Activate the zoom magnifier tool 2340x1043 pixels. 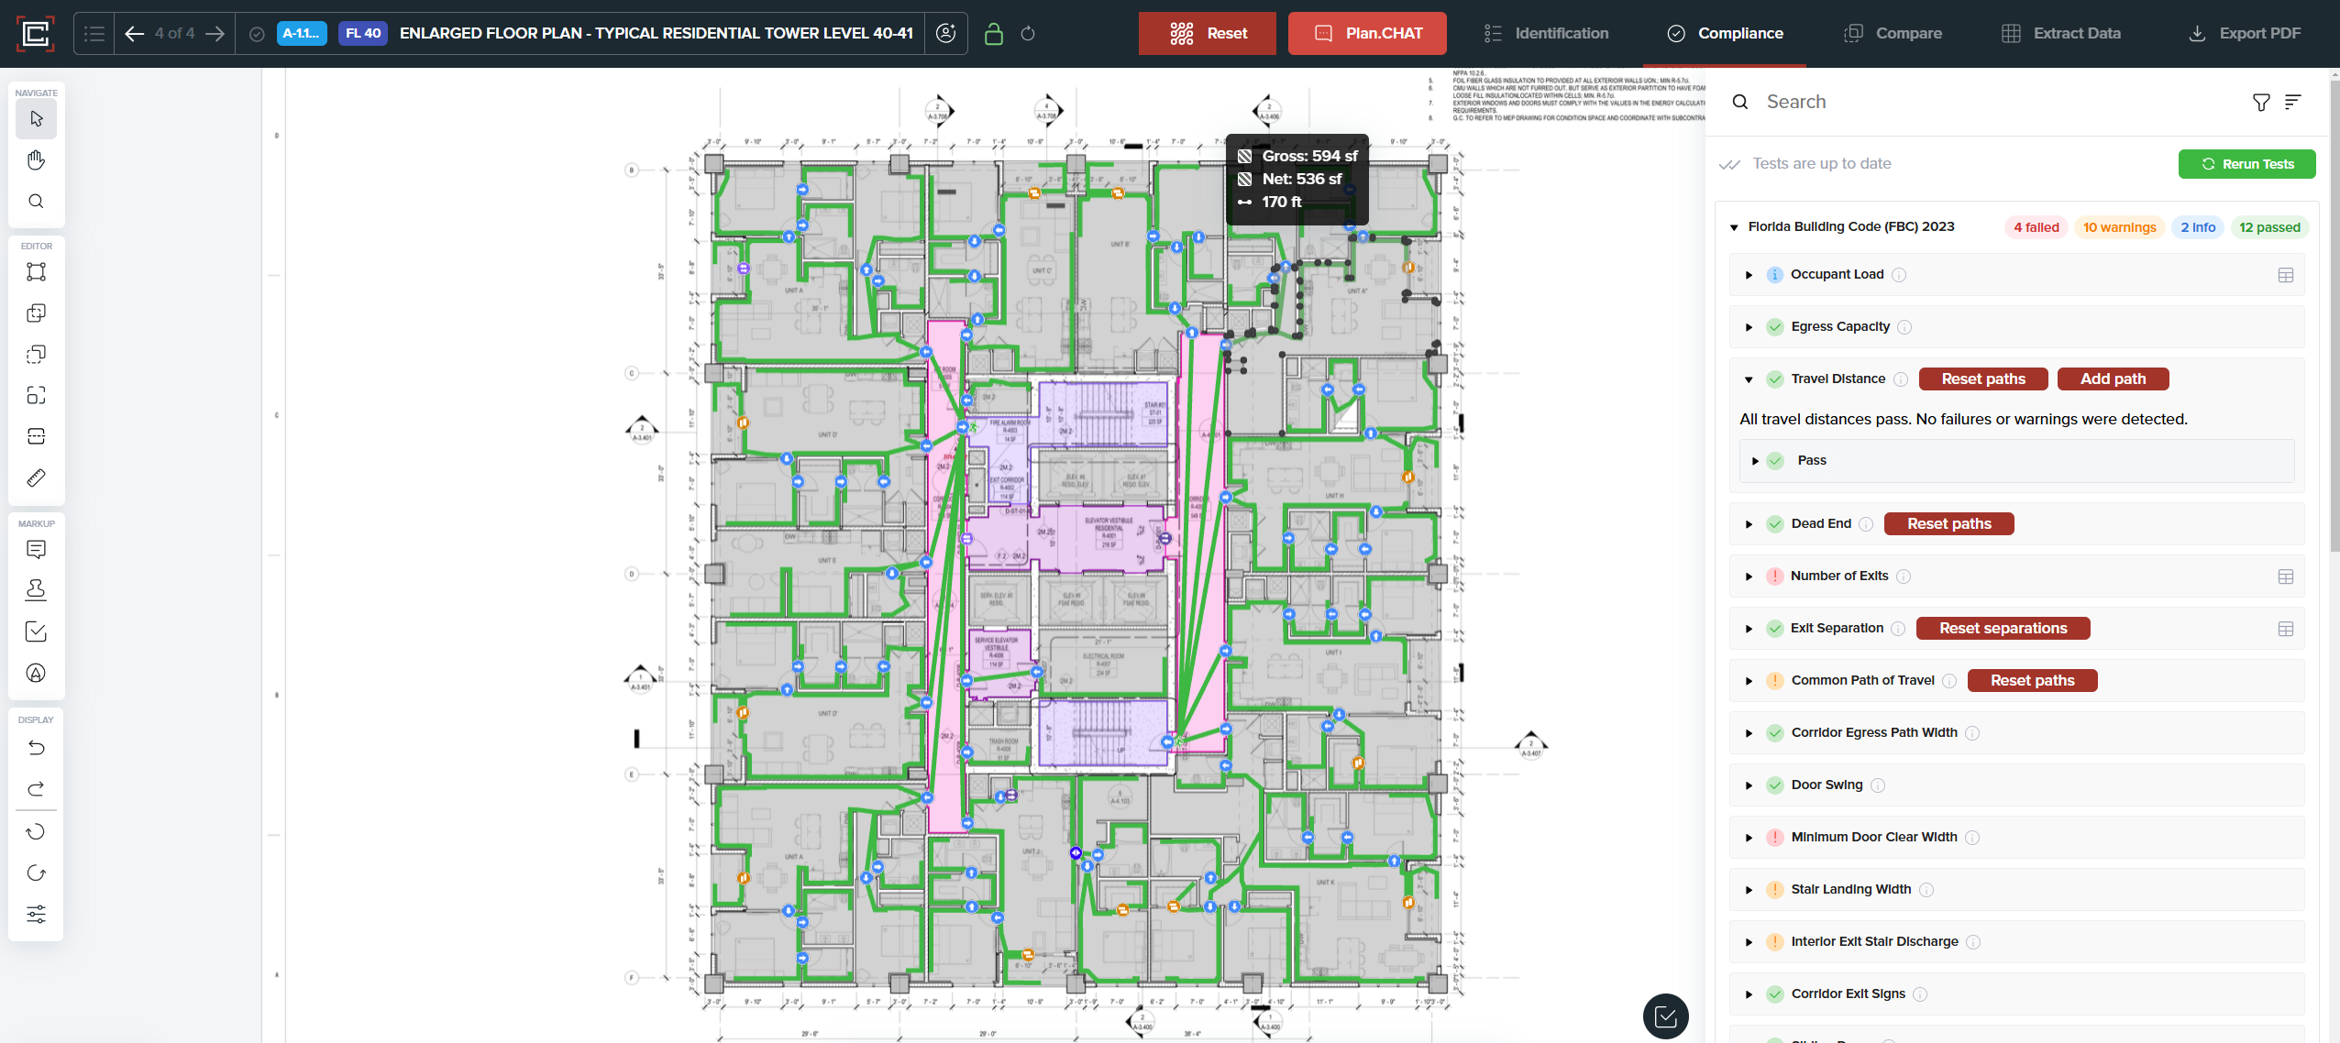[36, 202]
